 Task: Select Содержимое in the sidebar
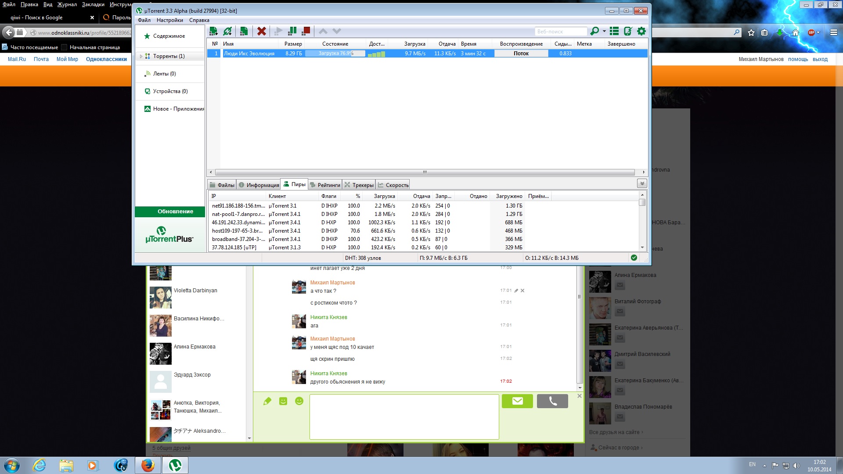tap(169, 36)
